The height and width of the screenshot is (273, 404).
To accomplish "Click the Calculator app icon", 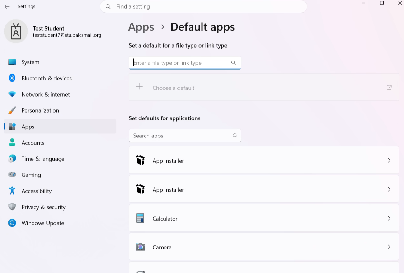I will 140,218.
